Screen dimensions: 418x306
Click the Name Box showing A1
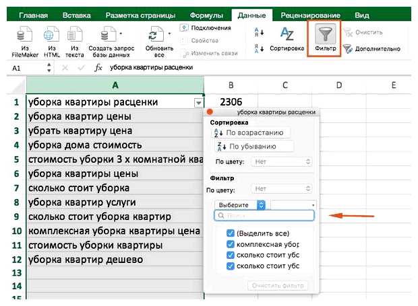(x=28, y=68)
